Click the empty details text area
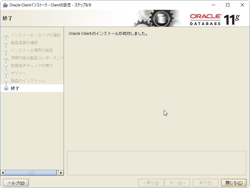 [156, 163]
